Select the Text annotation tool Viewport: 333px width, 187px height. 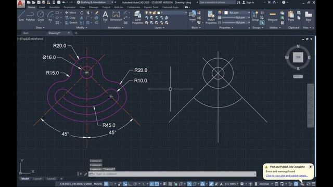(105, 16)
